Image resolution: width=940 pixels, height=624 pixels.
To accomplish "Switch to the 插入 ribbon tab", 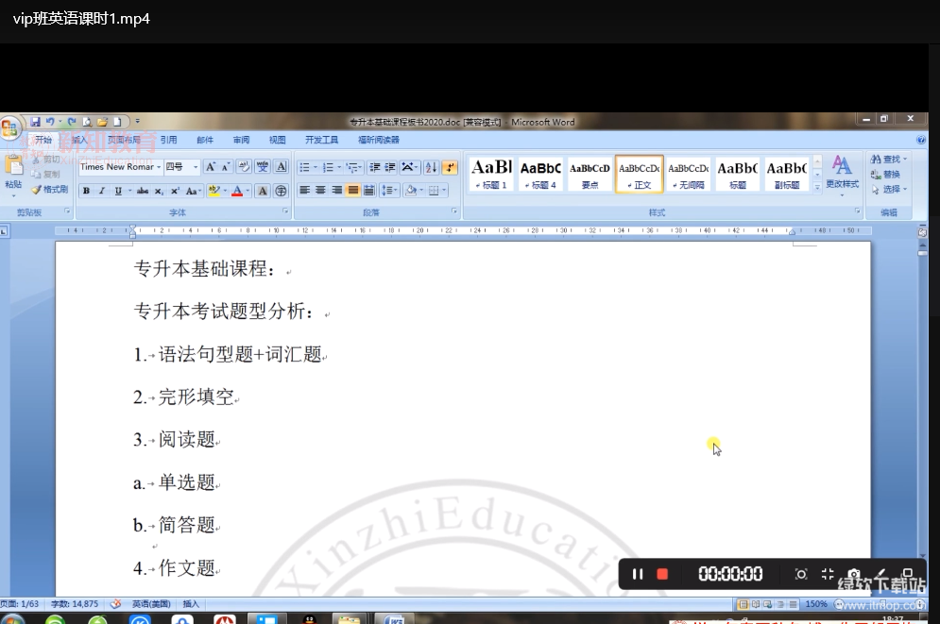I will pos(79,140).
